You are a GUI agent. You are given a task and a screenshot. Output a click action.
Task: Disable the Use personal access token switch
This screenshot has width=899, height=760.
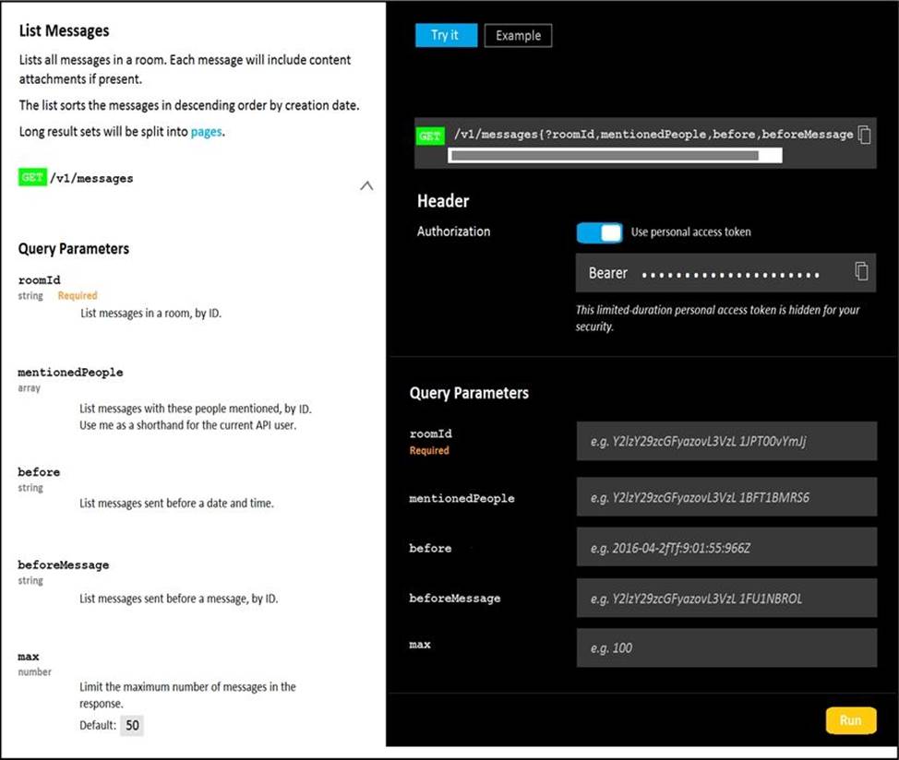point(600,232)
